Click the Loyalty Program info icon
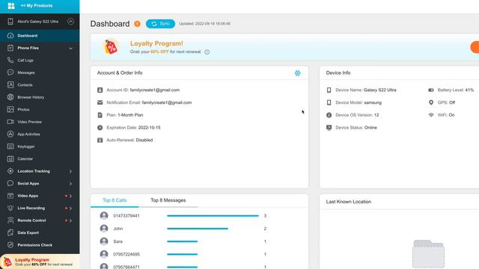Screen dimensions: 479x269 pyautogui.click(x=207, y=52)
